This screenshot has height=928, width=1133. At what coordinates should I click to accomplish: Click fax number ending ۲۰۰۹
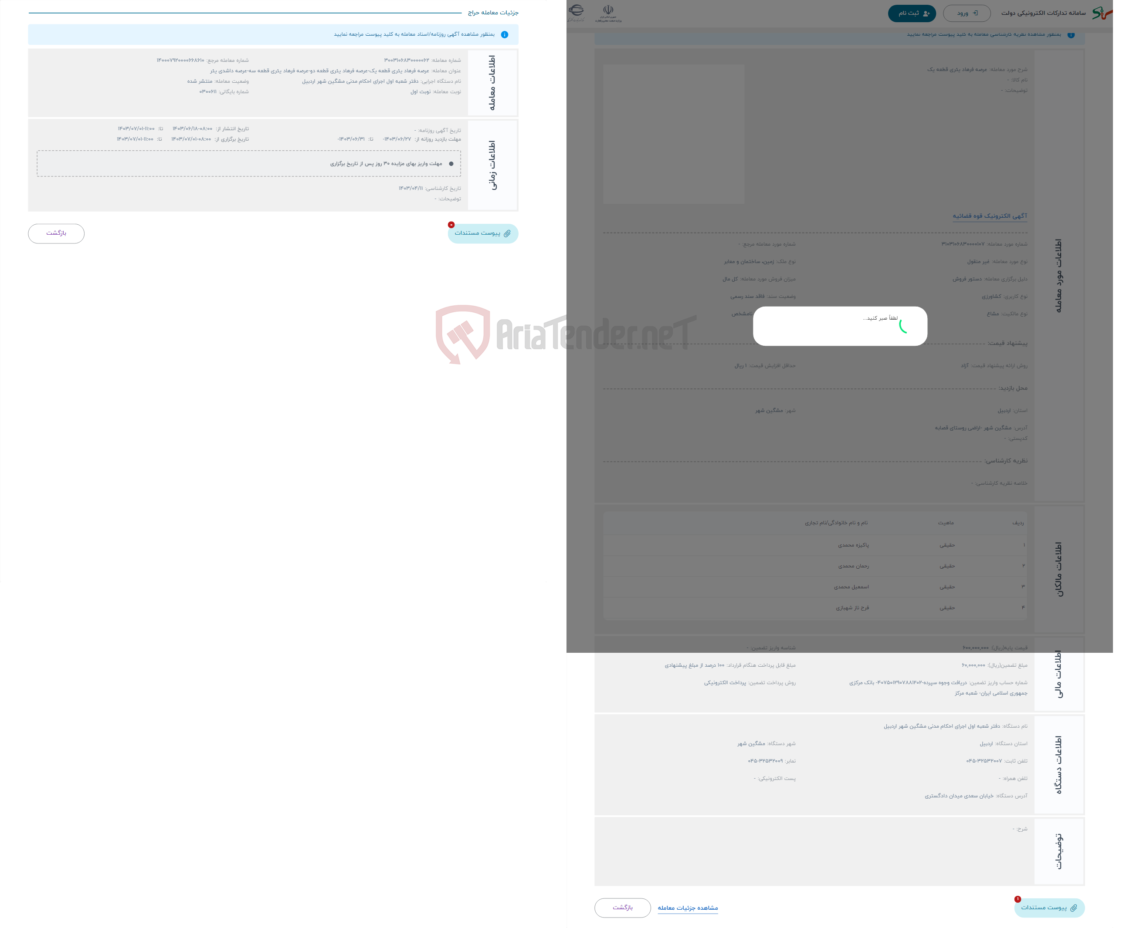coord(765,761)
